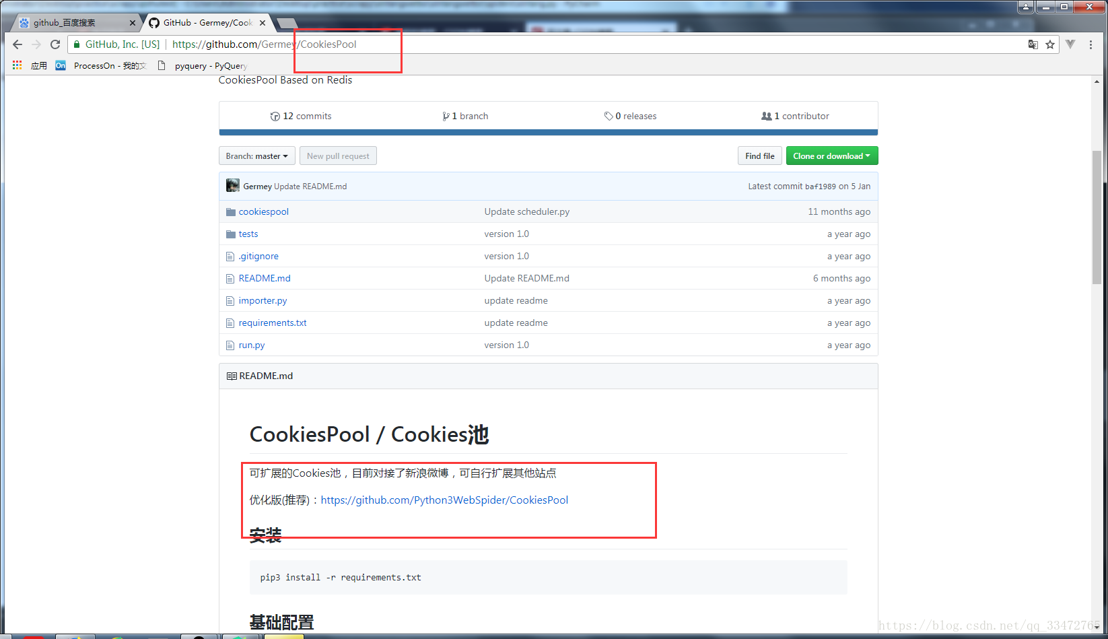Click the '6 months ago' timestamp
The width and height of the screenshot is (1108, 639).
pos(841,278)
